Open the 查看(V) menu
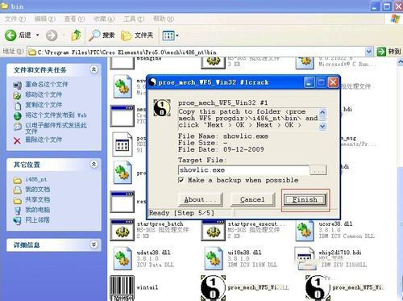Image resolution: width=403 pixels, height=301 pixels. click(74, 19)
